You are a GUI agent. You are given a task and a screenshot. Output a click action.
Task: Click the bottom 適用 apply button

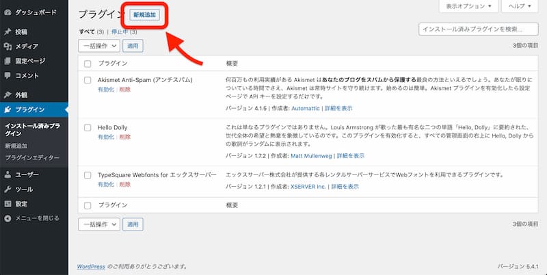click(133, 224)
